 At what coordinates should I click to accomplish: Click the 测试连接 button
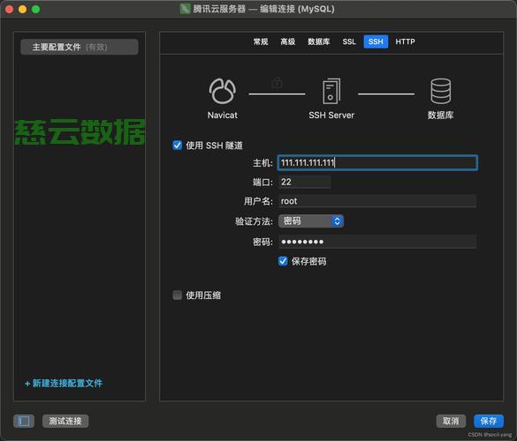click(65, 421)
